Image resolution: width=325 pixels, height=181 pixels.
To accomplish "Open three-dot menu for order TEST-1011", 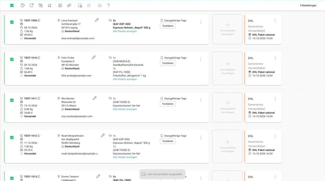I will click(201, 100).
